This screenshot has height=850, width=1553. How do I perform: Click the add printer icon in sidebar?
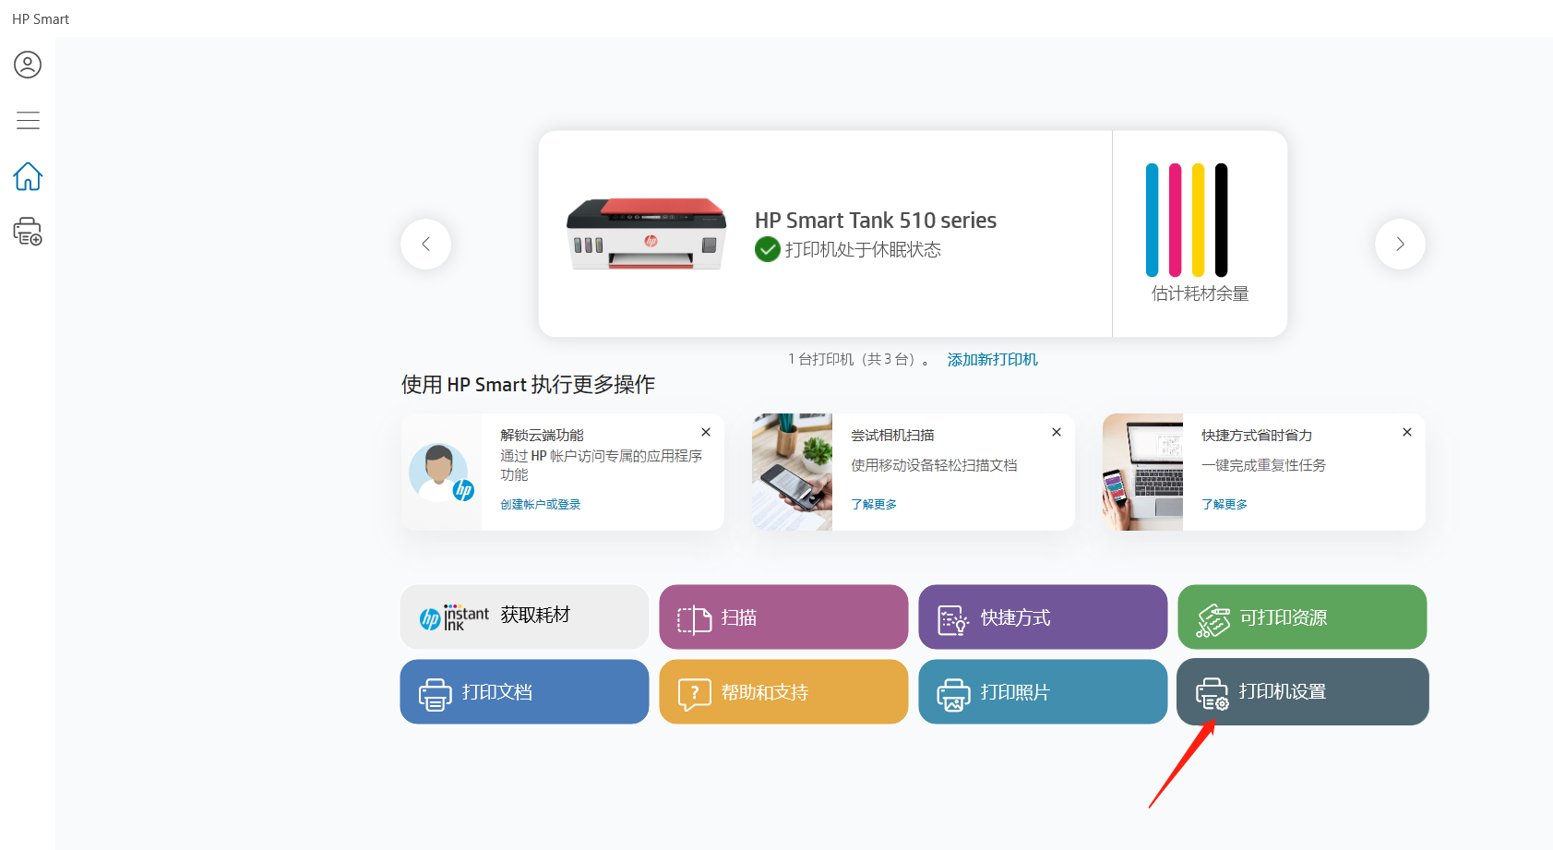click(28, 232)
